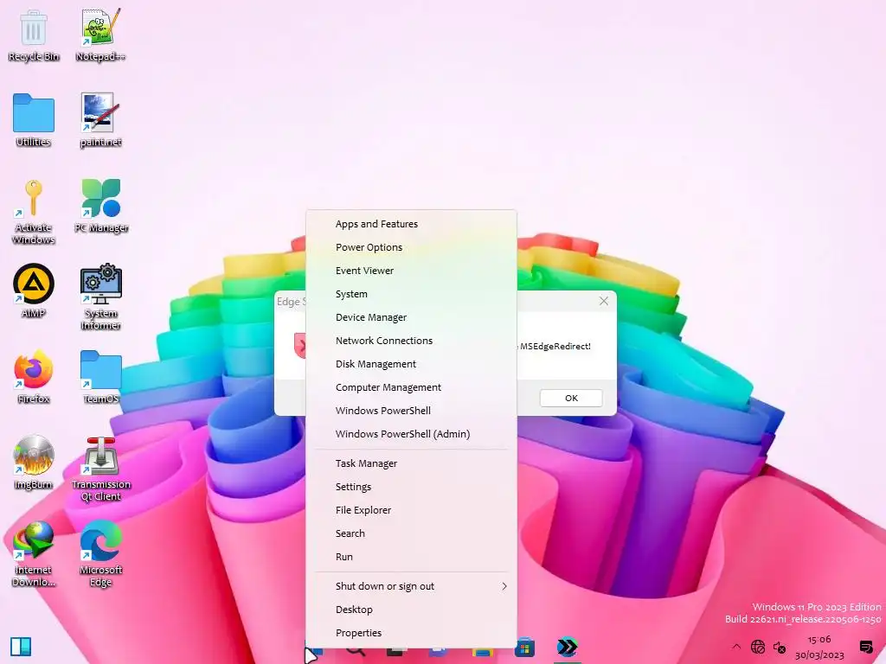The width and height of the screenshot is (886, 664).
Task: Open the Run dialog entry
Action: coord(411,557)
